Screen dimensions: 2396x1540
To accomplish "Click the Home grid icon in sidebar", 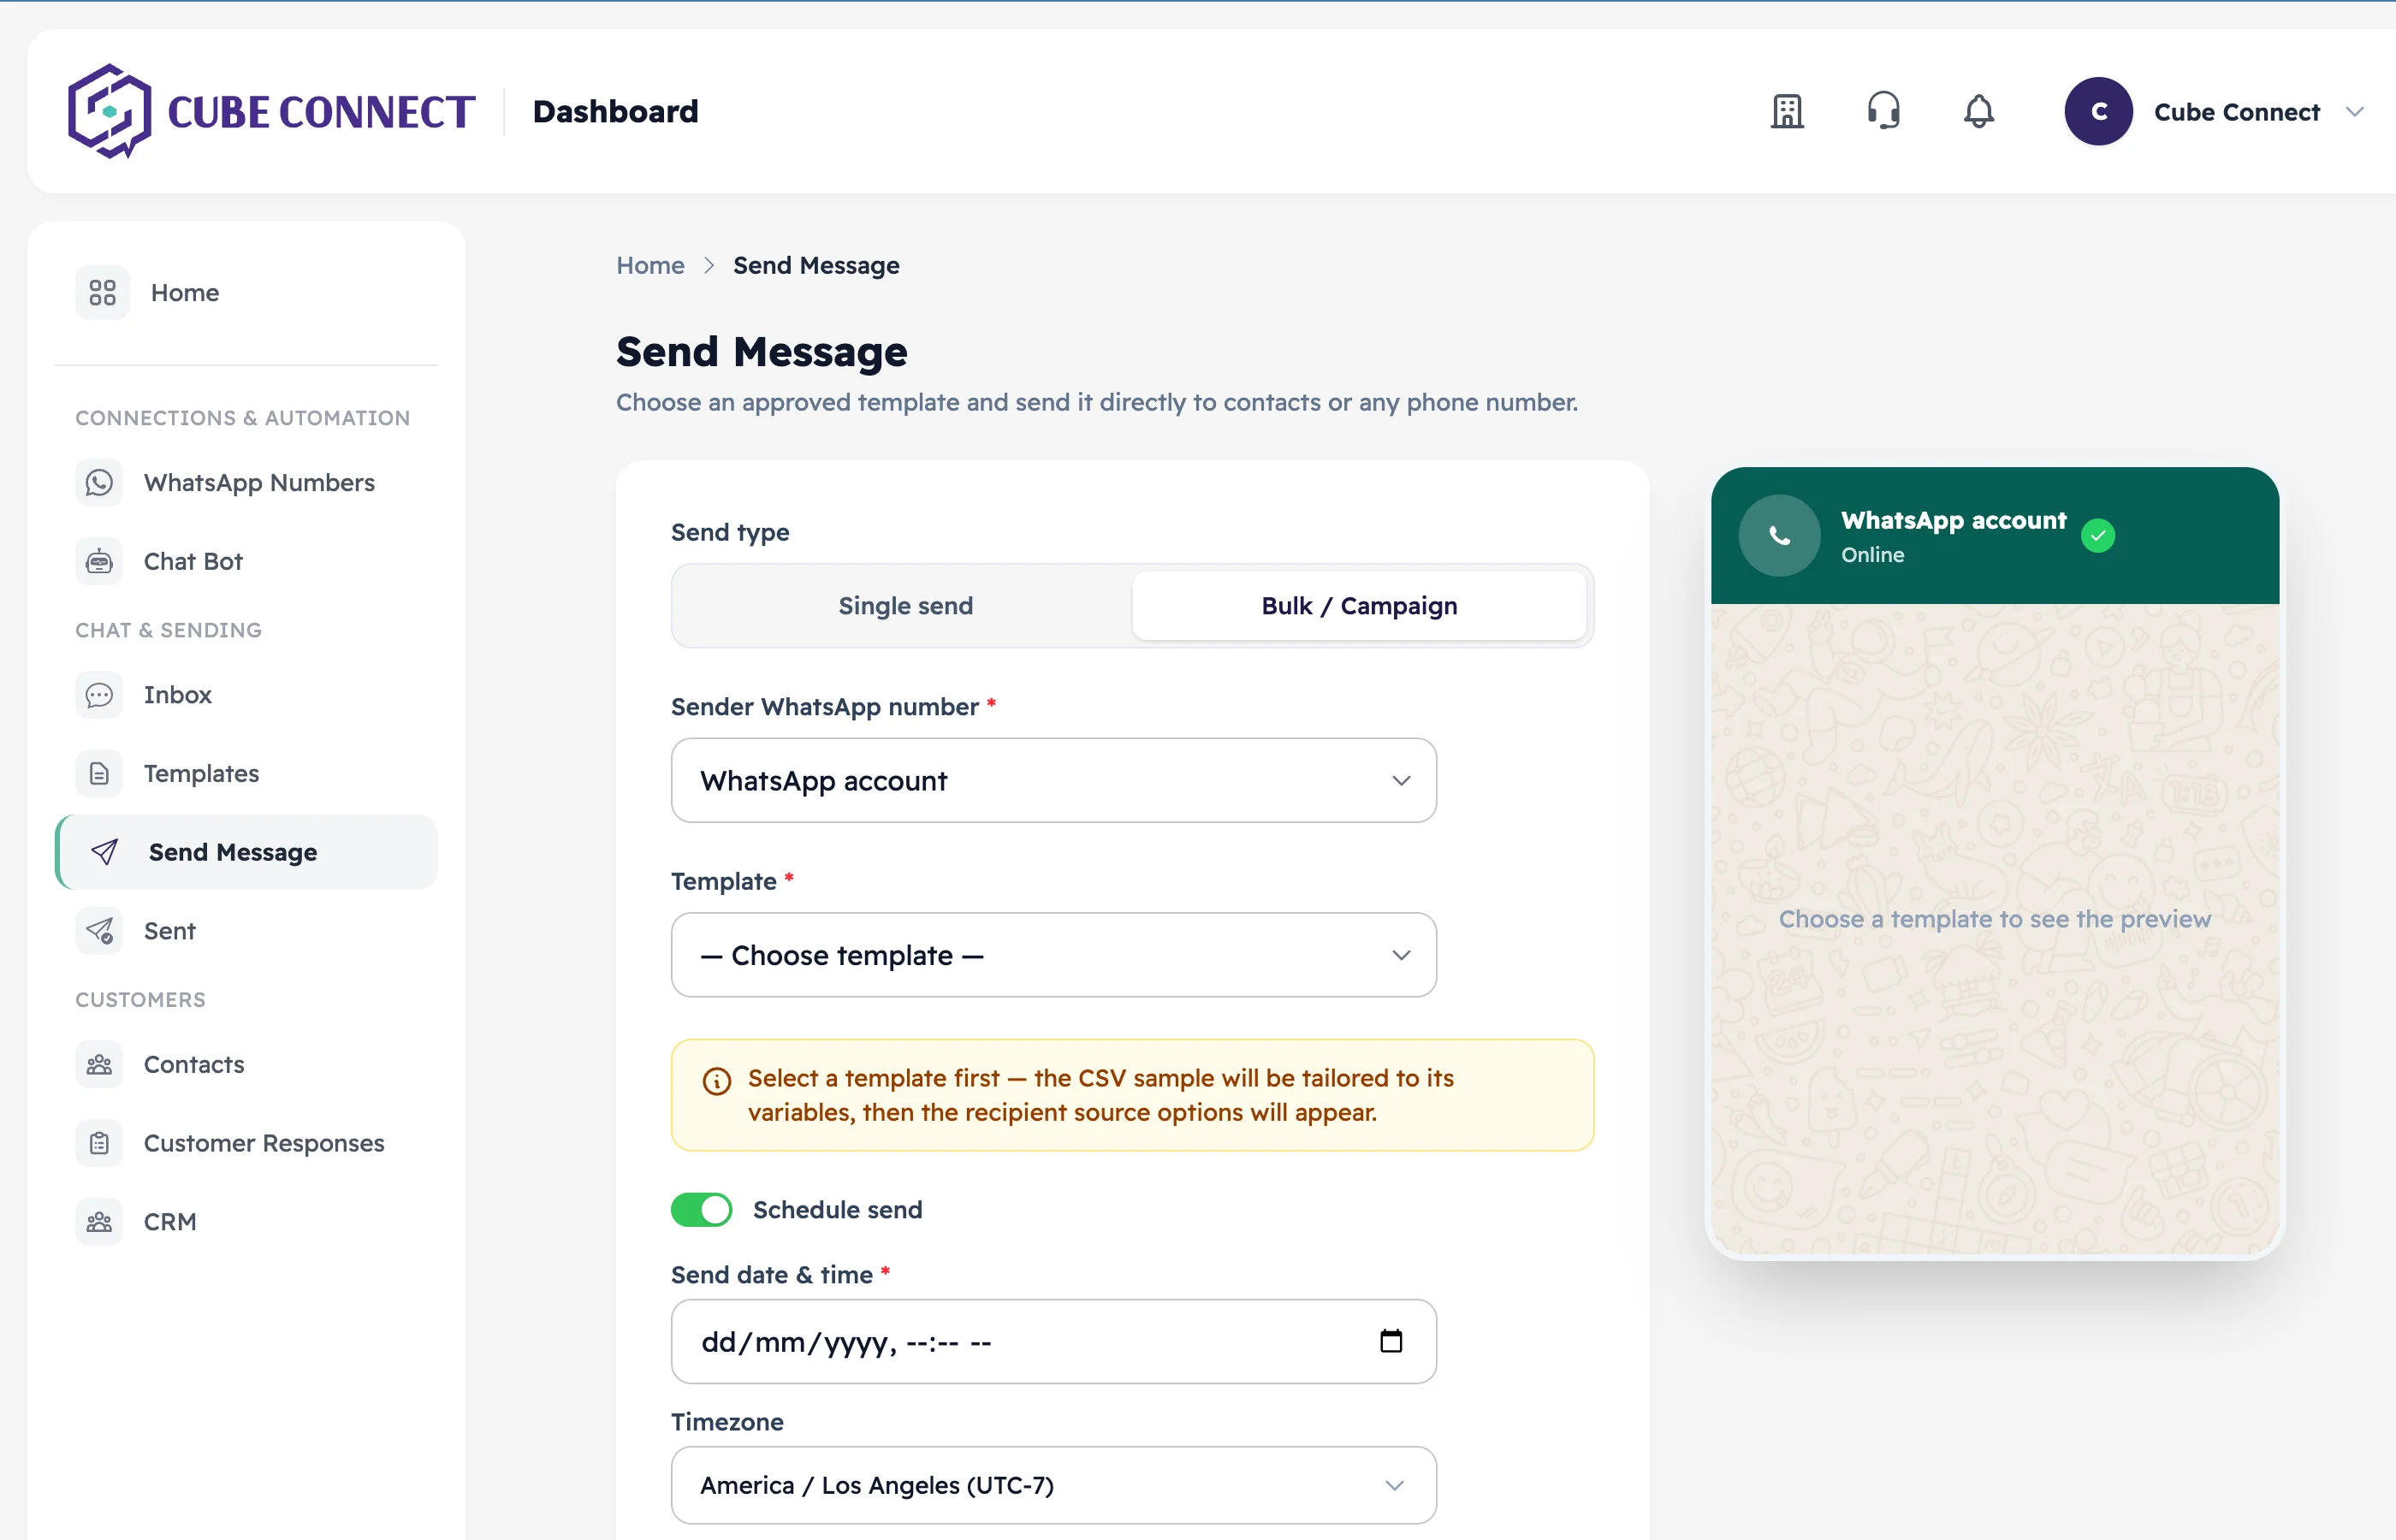I will [x=102, y=293].
